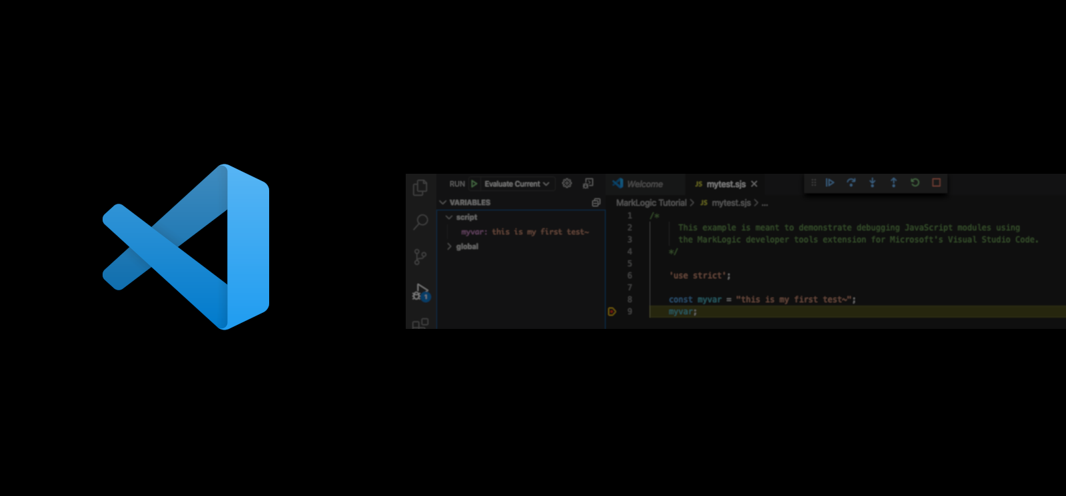Click the Step Over debug icon
The width and height of the screenshot is (1066, 496).
[851, 182]
